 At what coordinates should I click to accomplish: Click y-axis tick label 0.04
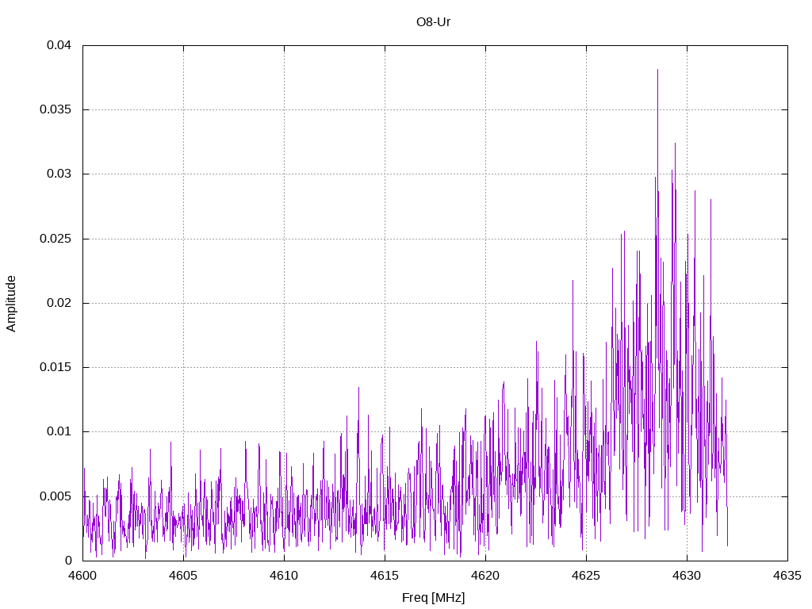[59, 45]
